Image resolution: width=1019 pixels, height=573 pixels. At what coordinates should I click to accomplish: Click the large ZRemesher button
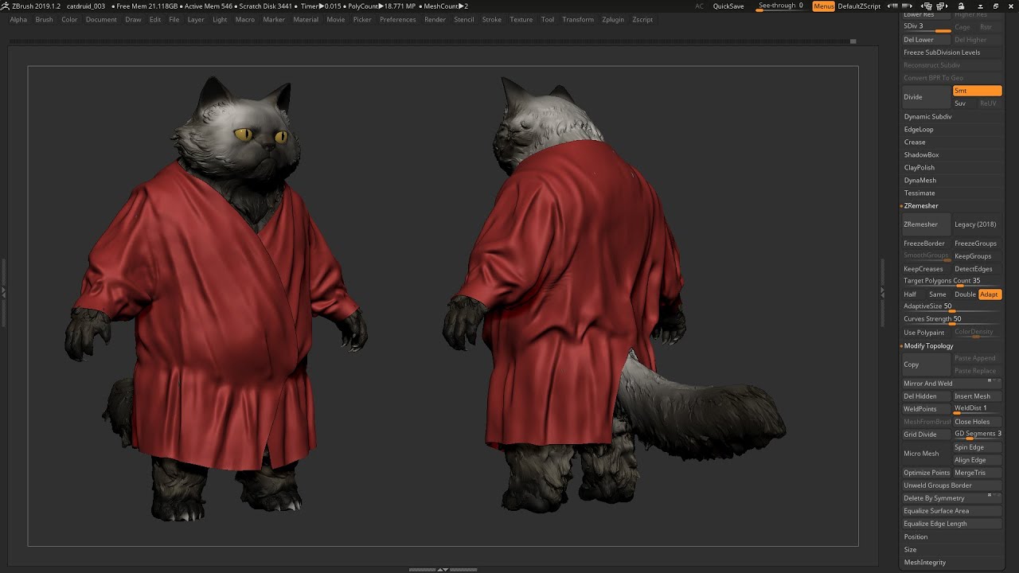tap(926, 224)
